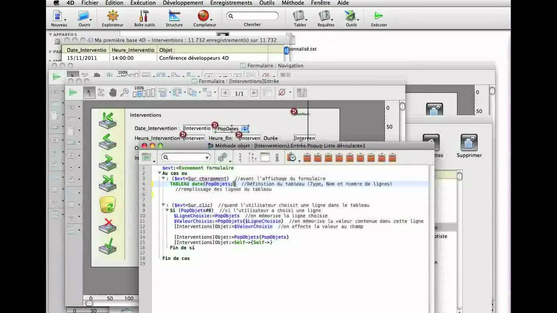Image resolution: width=557 pixels, height=313 pixels.
Task: Select the entry order tool in Entrée form
Action: click(x=101, y=92)
